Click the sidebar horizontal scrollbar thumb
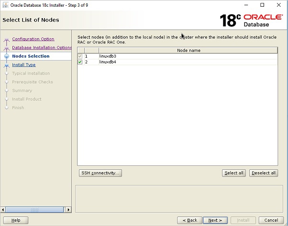The height and width of the screenshot is (226, 288). click(34, 209)
